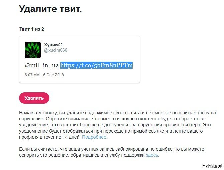Screen dimensions: 224x170
Task: Click the 6:07 AM - 6 Dec 2018 timestamp
Action: tap(44, 75)
